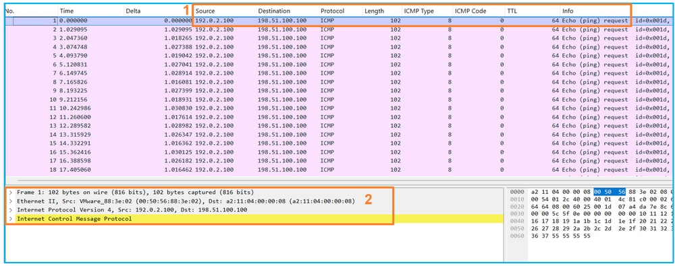Expand the Internet Control Message Protocol node
Viewport: 675px width, 266px height.
(10, 219)
